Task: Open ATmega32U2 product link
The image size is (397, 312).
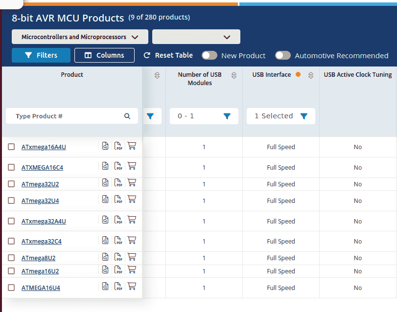Action: [x=40, y=184]
